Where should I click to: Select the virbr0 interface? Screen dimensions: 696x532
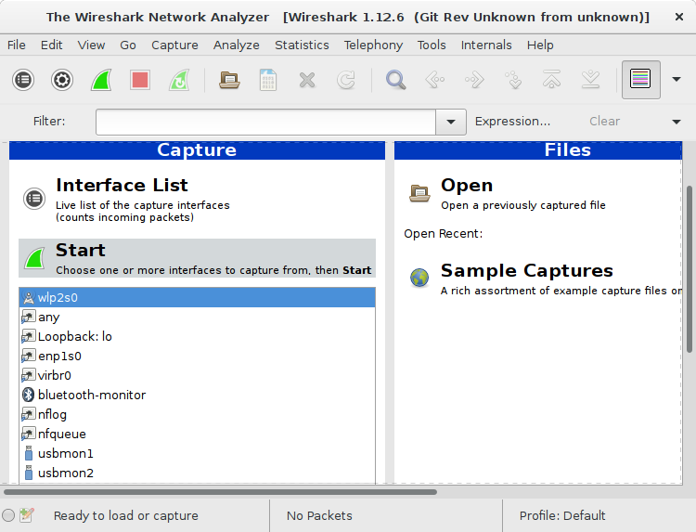click(x=197, y=376)
